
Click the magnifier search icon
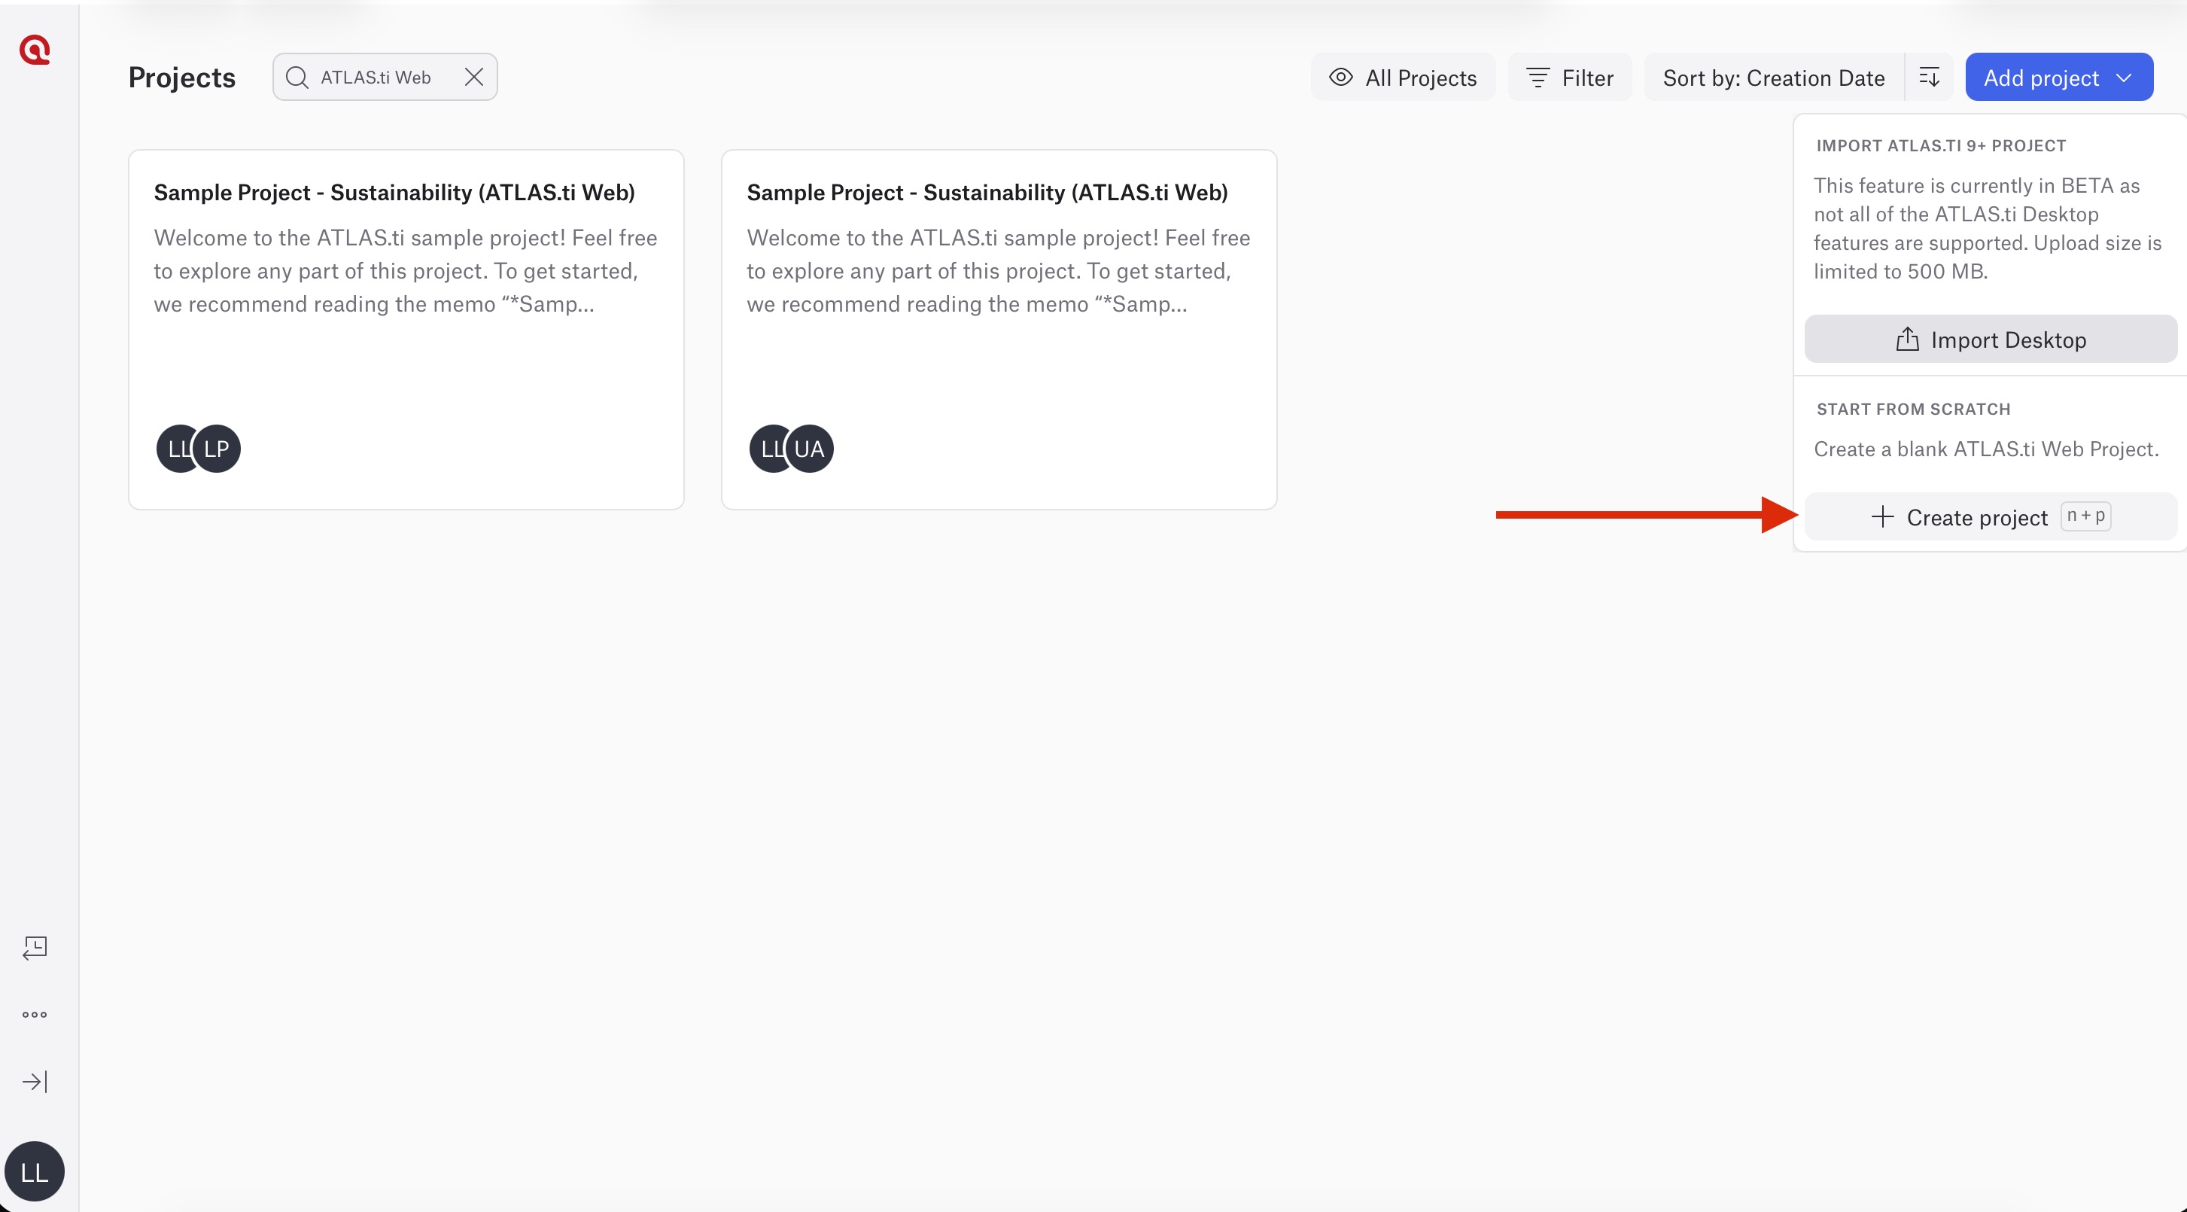(x=297, y=78)
